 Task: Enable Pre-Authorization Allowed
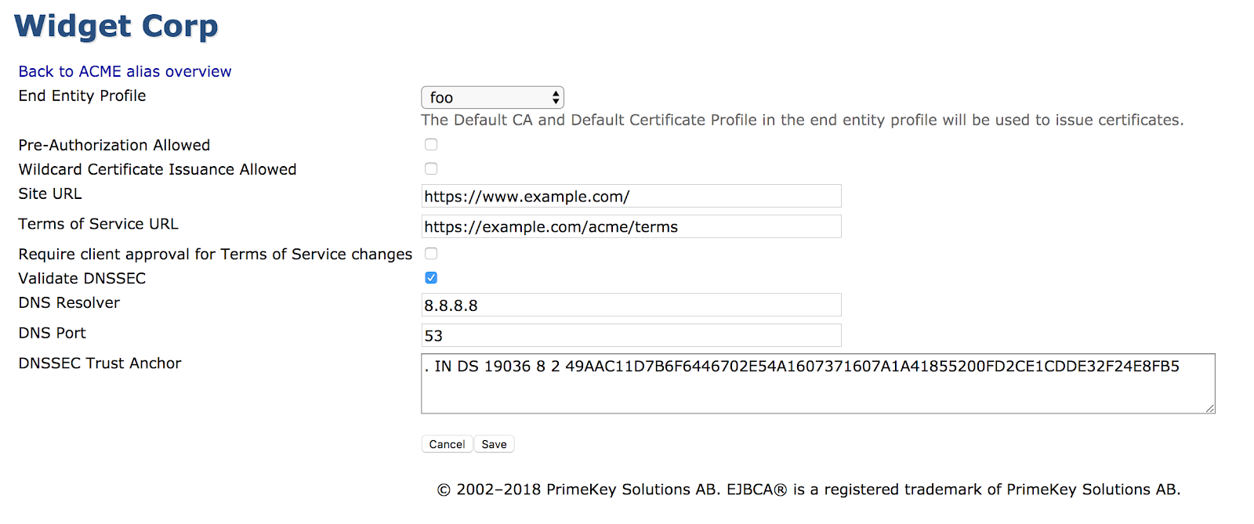click(430, 144)
